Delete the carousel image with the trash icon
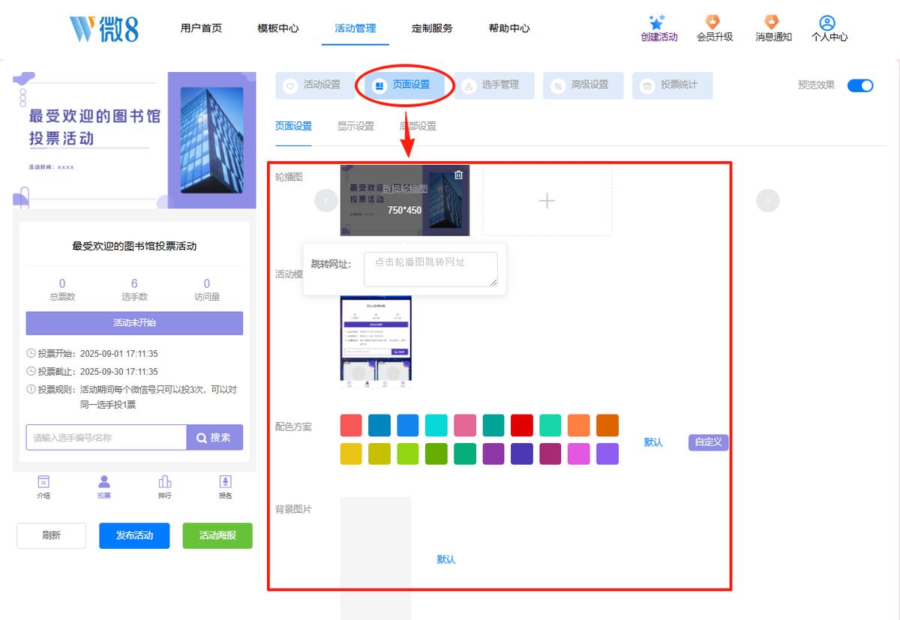The height and width of the screenshot is (620, 900). coord(459,175)
